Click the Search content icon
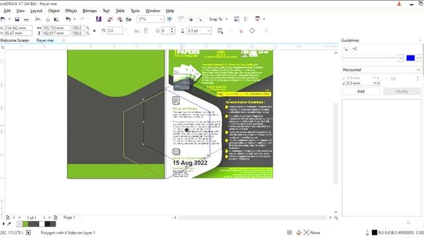Image resolution: width=424 pixels, height=238 pixels. pos(99,19)
